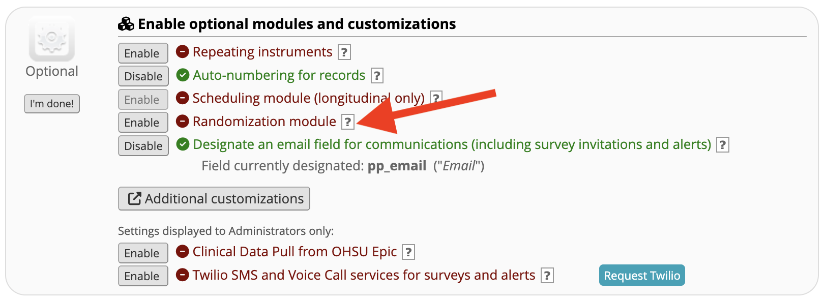Open help for Clinical Data Pull
The height and width of the screenshot is (299, 825).
pos(408,252)
